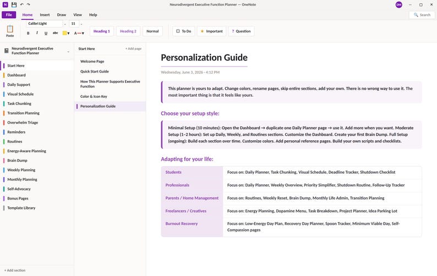Screen dimensions: 437x276
Task: Open the Energy-Aware Planning section
Action: [37, 151]
